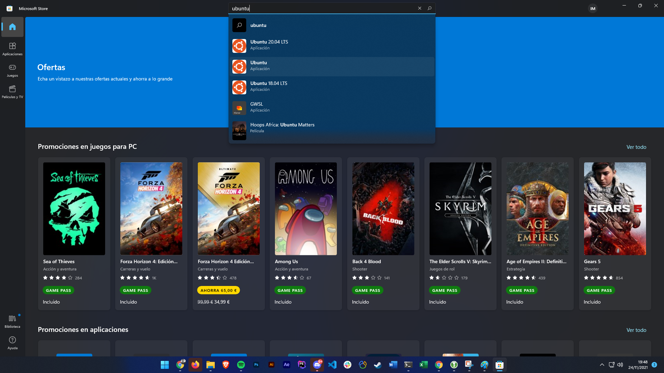Open Spotify from the taskbar
664x373 pixels.
coord(241,365)
